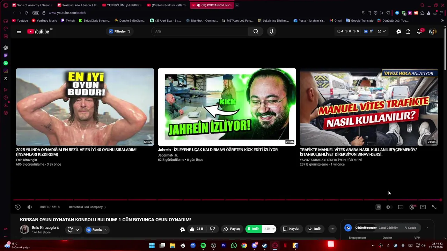Click the Paylaş share button
The width and height of the screenshot is (447, 251).
pyautogui.click(x=232, y=229)
